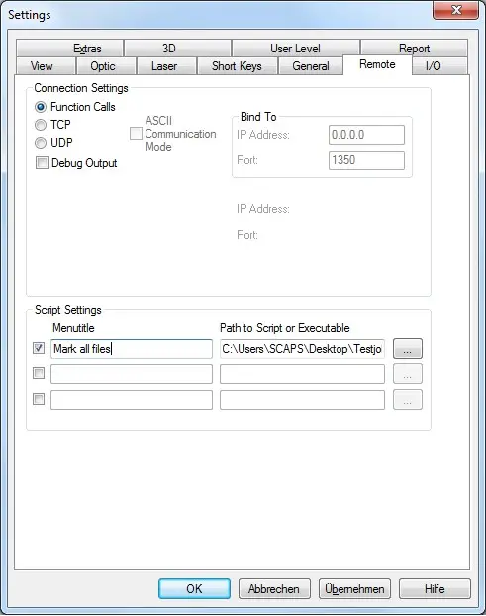This screenshot has height=616, width=486.
Task: Click the Mark all files menutitle field
Action: [x=132, y=349]
